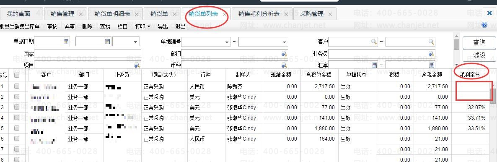Click lookup icon in 项目 field

137,65
